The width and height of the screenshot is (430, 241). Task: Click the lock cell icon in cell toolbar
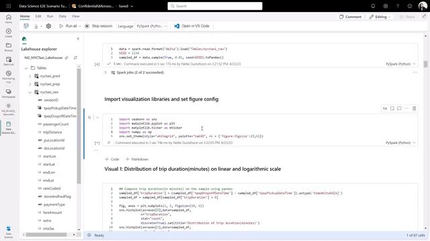[392, 108]
